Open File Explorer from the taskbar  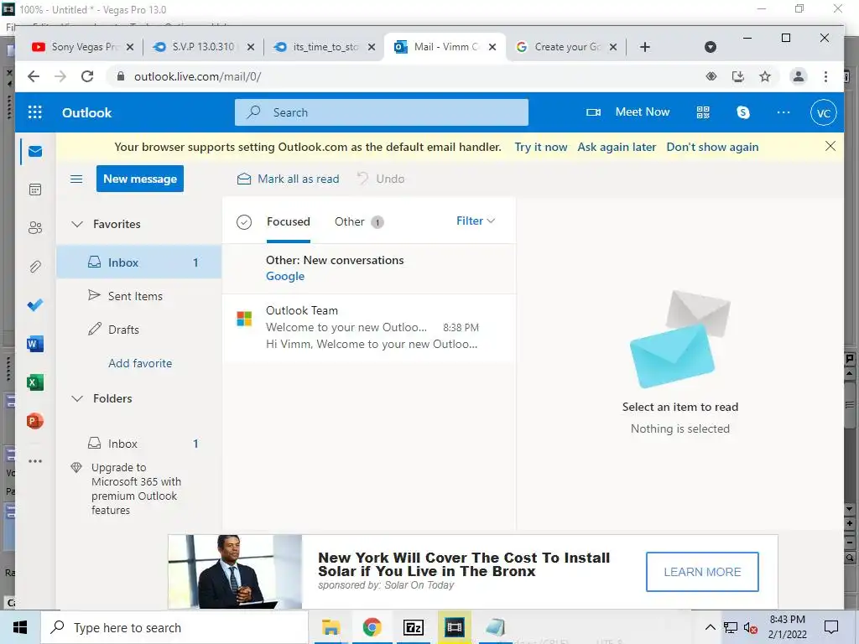click(x=331, y=627)
